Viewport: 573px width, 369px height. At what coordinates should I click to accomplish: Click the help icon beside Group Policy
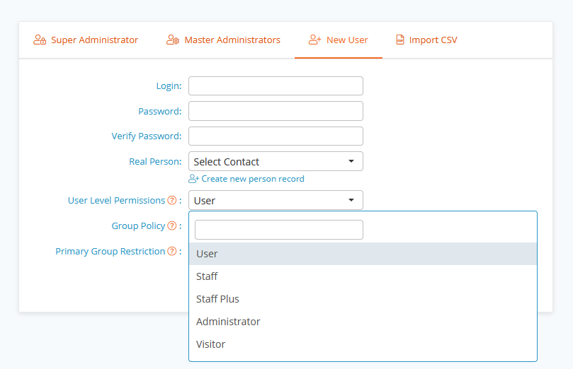tap(172, 225)
